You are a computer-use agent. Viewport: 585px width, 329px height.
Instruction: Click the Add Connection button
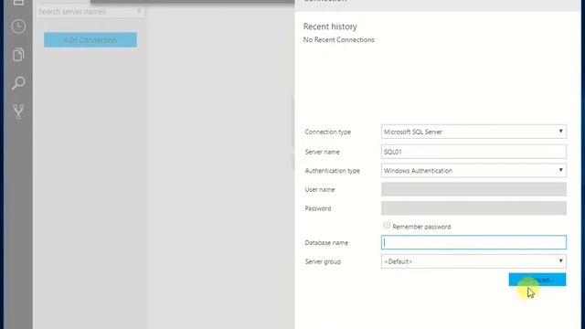tap(90, 40)
